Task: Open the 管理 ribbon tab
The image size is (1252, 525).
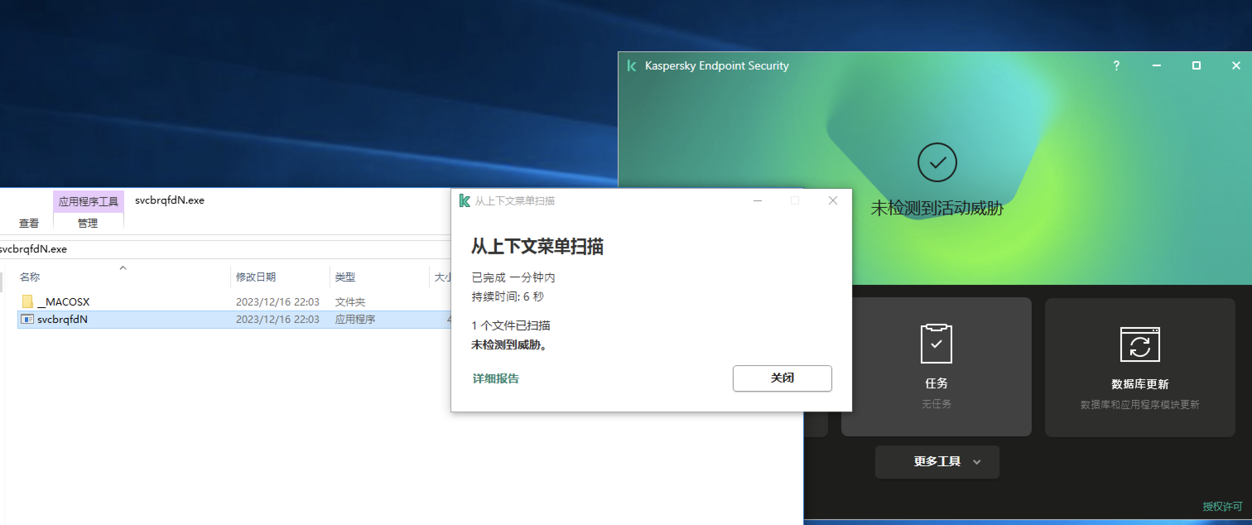Action: (87, 223)
